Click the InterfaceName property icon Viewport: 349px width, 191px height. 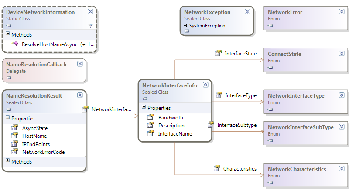click(151, 133)
